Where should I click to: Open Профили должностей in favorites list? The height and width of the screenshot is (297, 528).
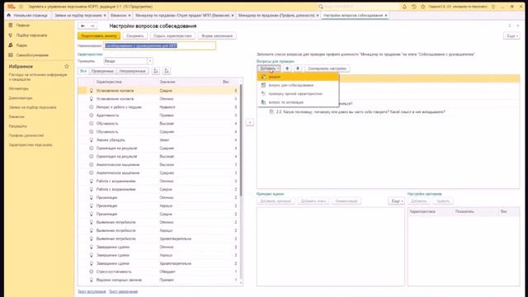tap(26, 135)
